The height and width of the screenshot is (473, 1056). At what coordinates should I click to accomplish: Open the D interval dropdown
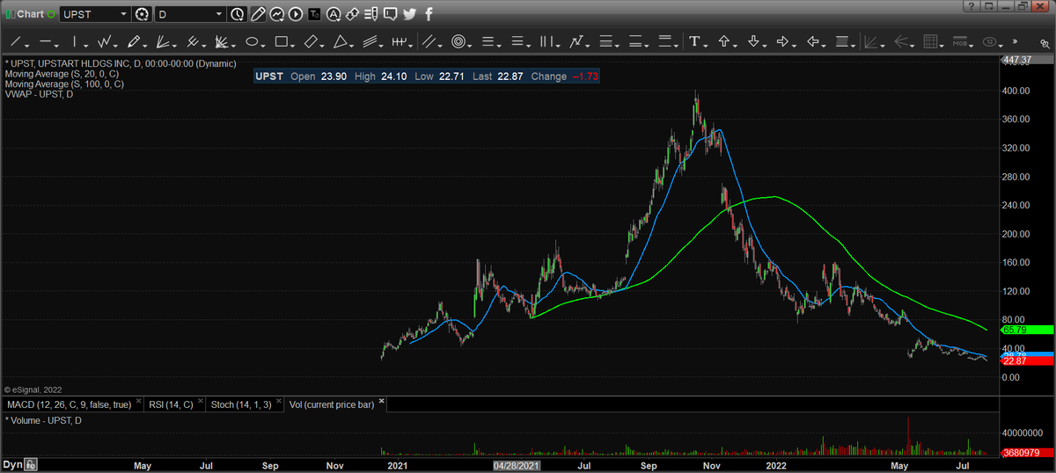point(219,14)
